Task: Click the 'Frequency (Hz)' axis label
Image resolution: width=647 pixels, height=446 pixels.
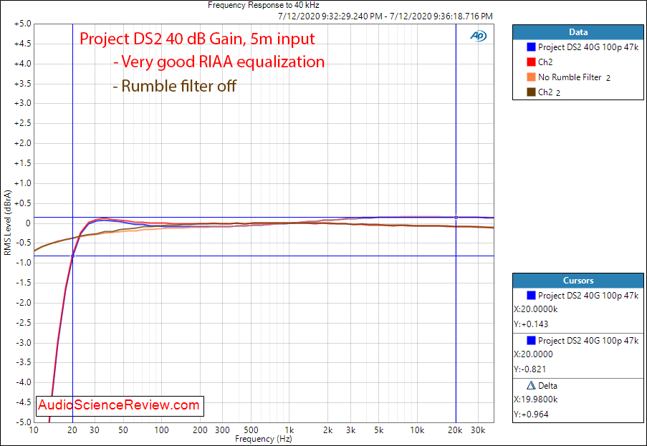Action: pyautogui.click(x=264, y=439)
